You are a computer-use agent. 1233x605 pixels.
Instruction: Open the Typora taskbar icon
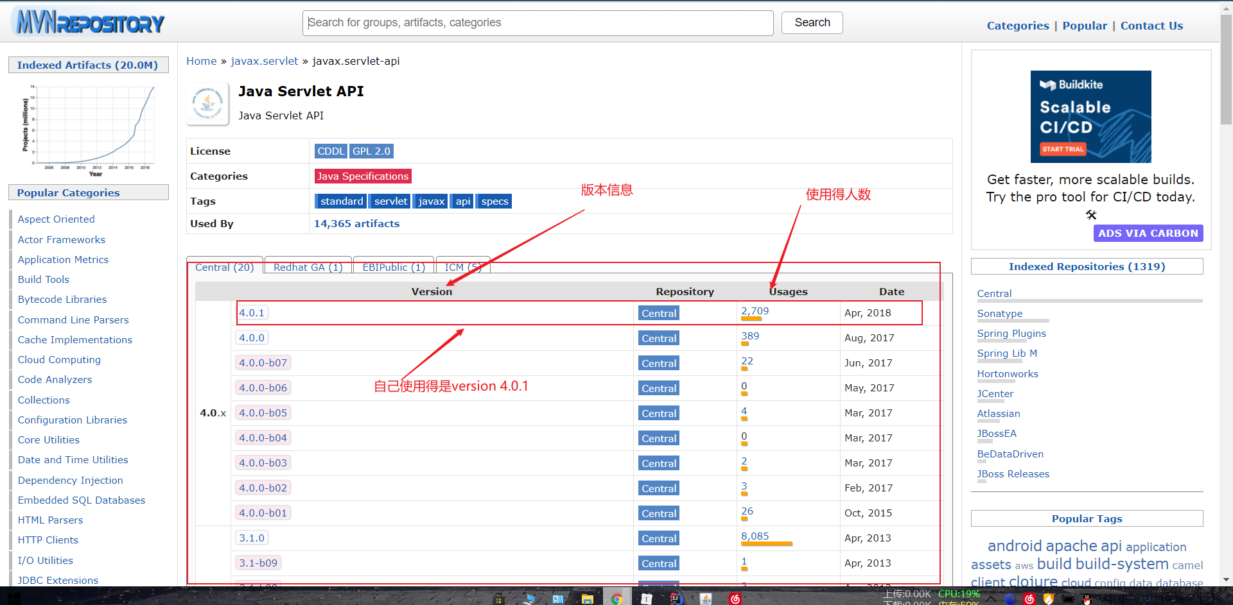(x=646, y=598)
